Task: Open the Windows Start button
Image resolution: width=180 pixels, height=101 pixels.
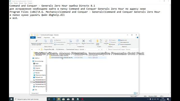Action: pos(11,99)
